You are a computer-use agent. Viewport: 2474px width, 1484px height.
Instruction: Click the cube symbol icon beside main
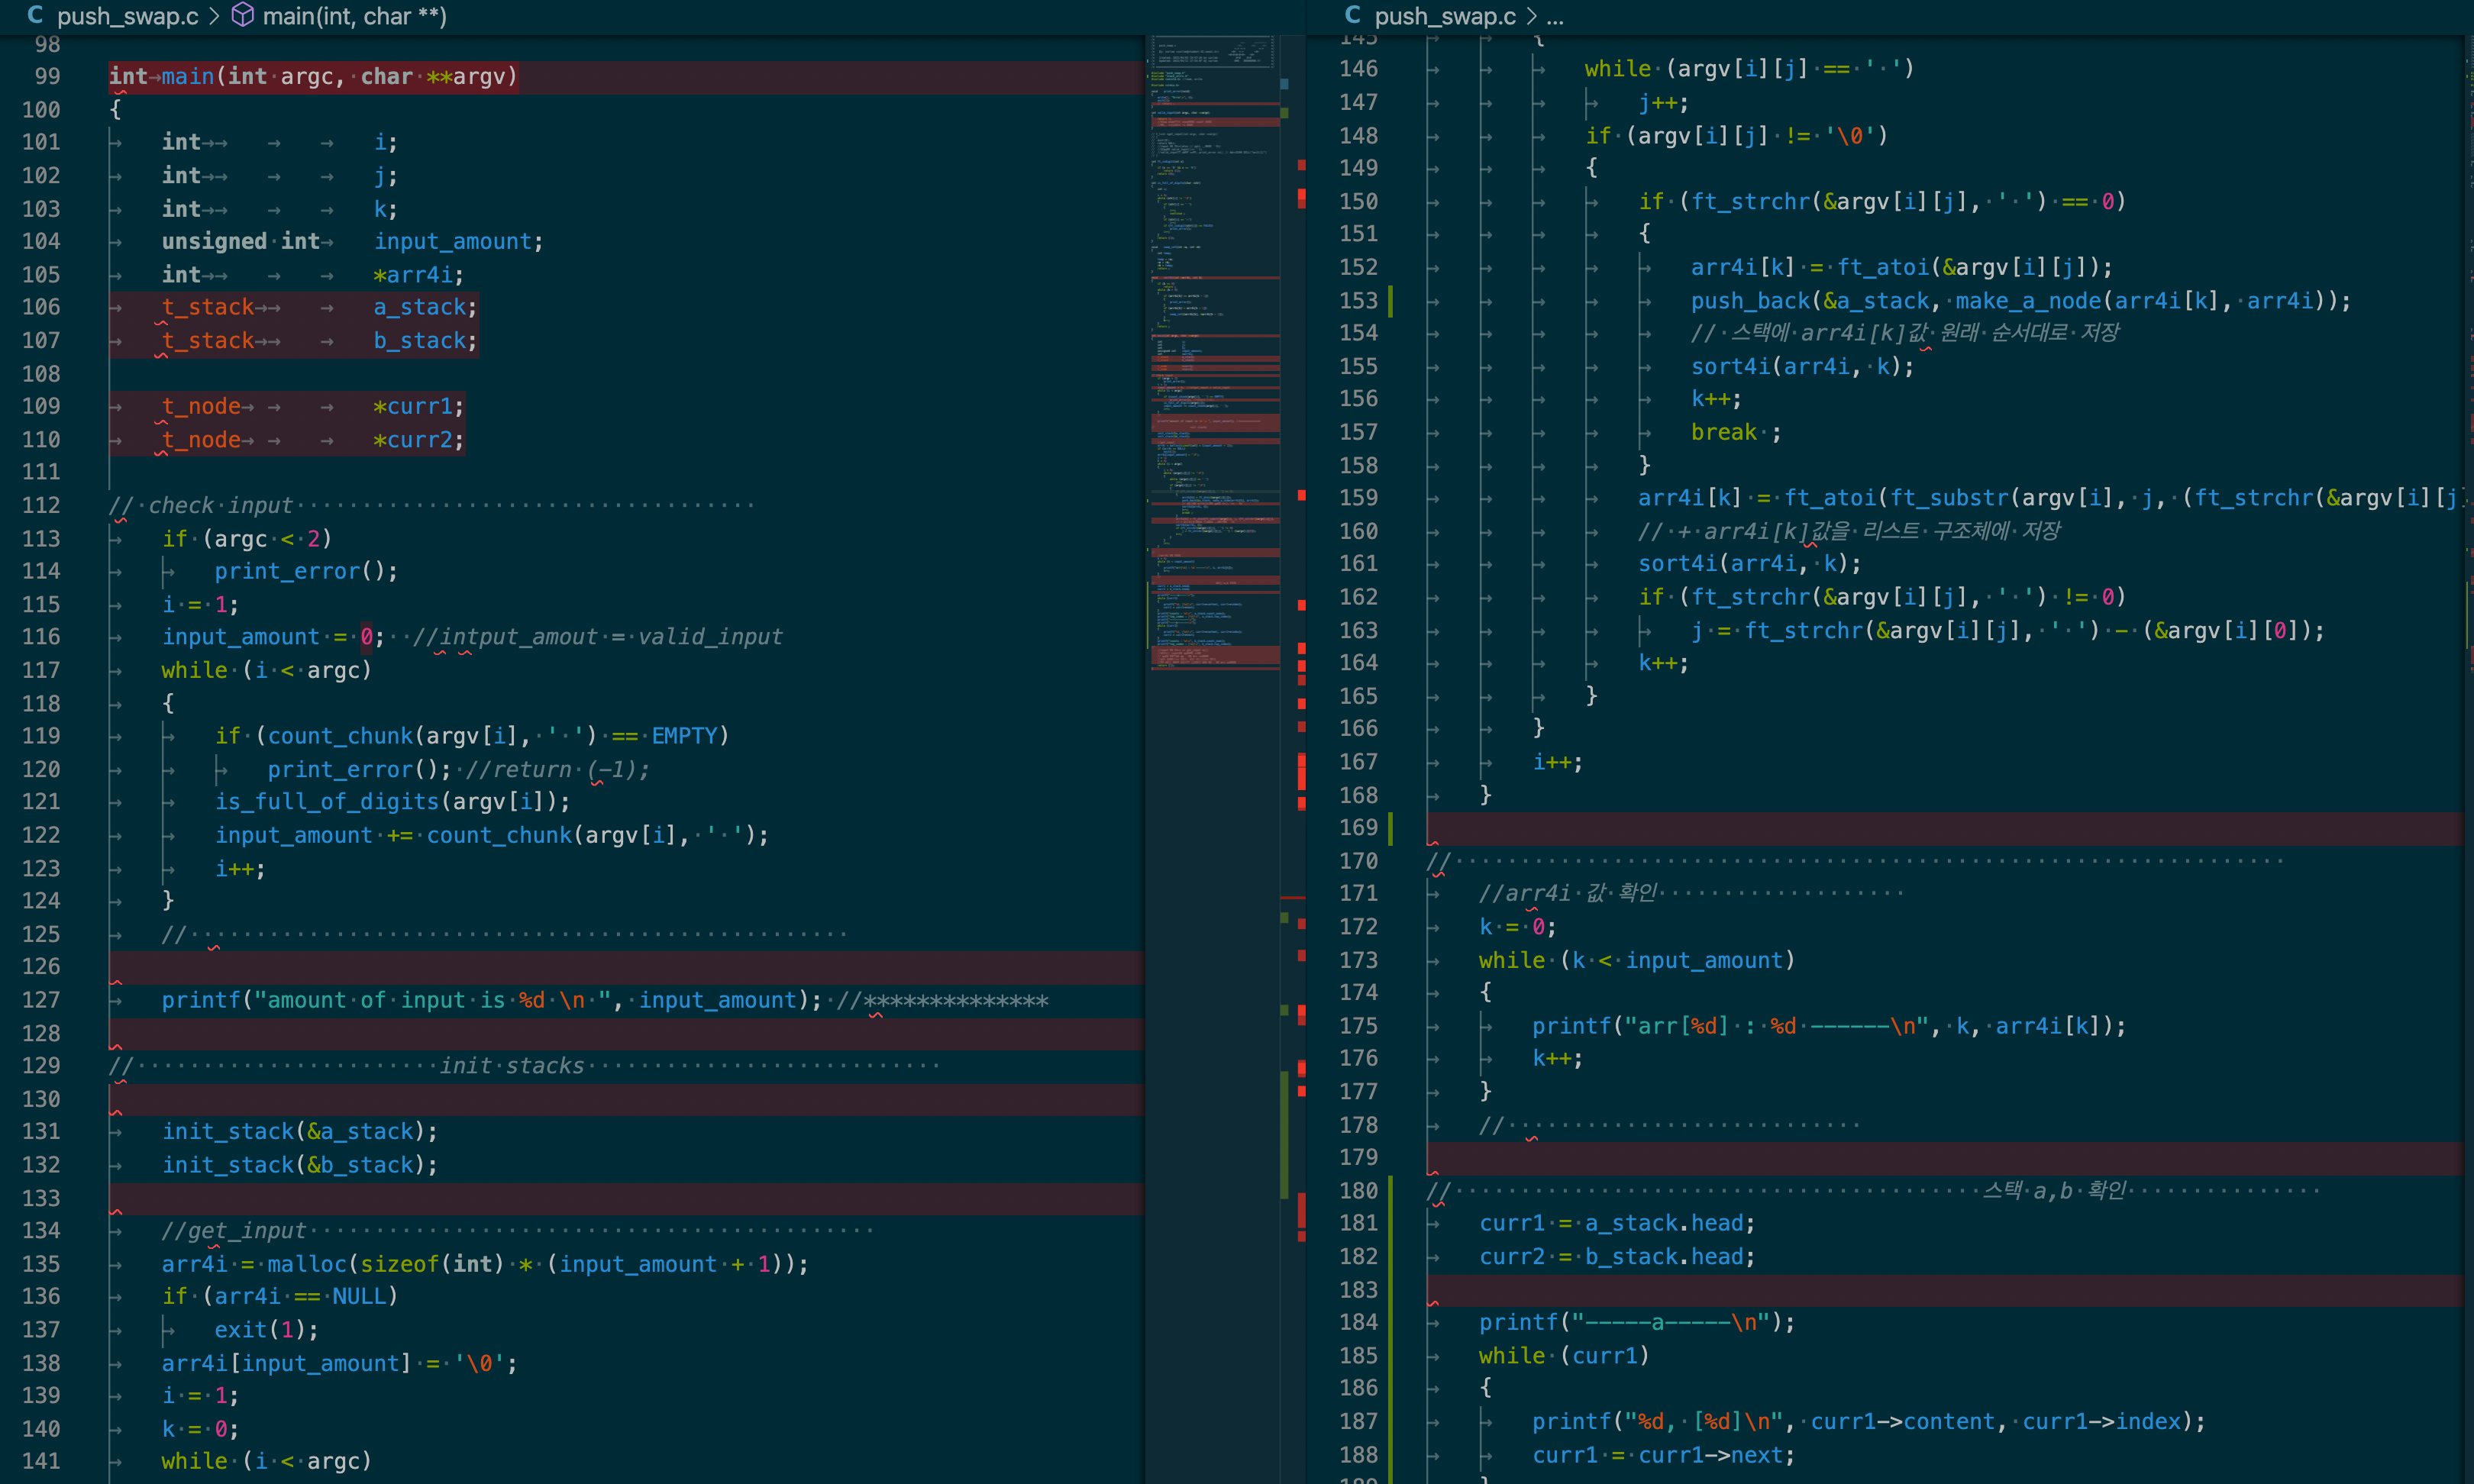point(242,15)
